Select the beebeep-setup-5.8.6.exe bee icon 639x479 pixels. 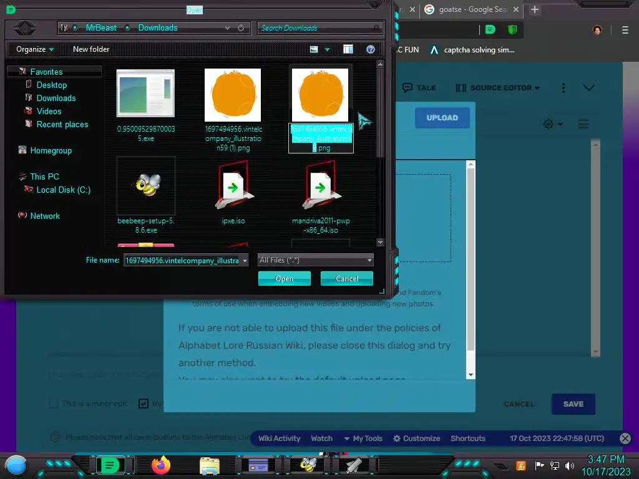pyautogui.click(x=146, y=186)
